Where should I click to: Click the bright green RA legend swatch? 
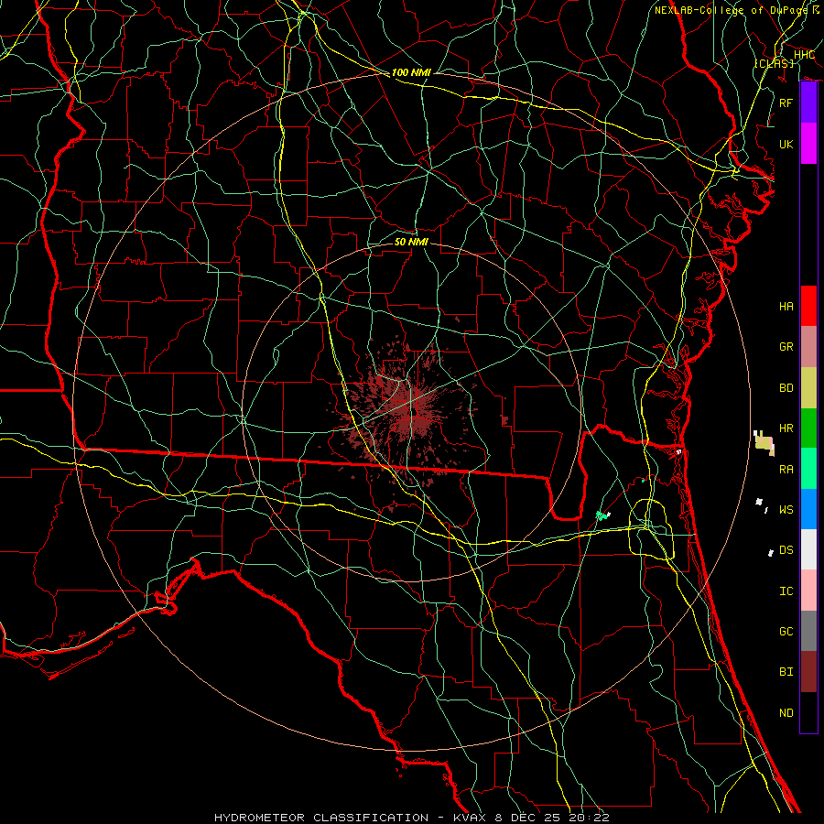tap(808, 469)
